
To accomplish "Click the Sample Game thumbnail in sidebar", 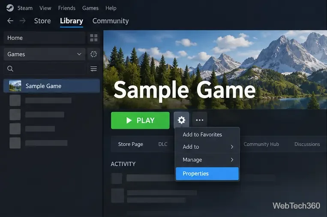I will tap(15, 86).
